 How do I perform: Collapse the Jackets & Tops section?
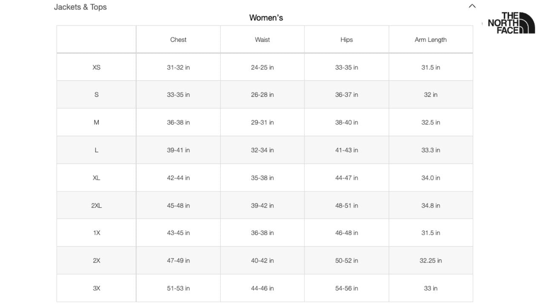click(x=471, y=6)
